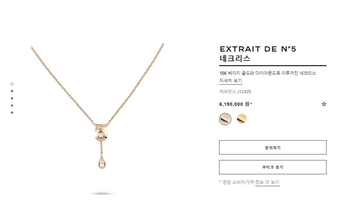Jump to fourth image carousel dot
This screenshot has width=348, height=211.
(12, 105)
